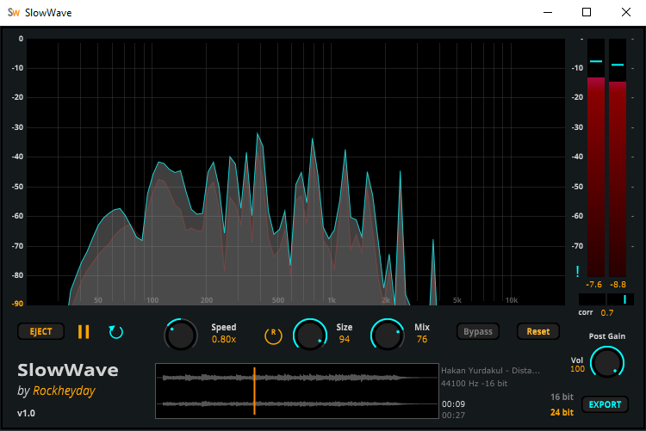The image size is (646, 431).
Task: Click the Size knob
Action: (x=310, y=335)
